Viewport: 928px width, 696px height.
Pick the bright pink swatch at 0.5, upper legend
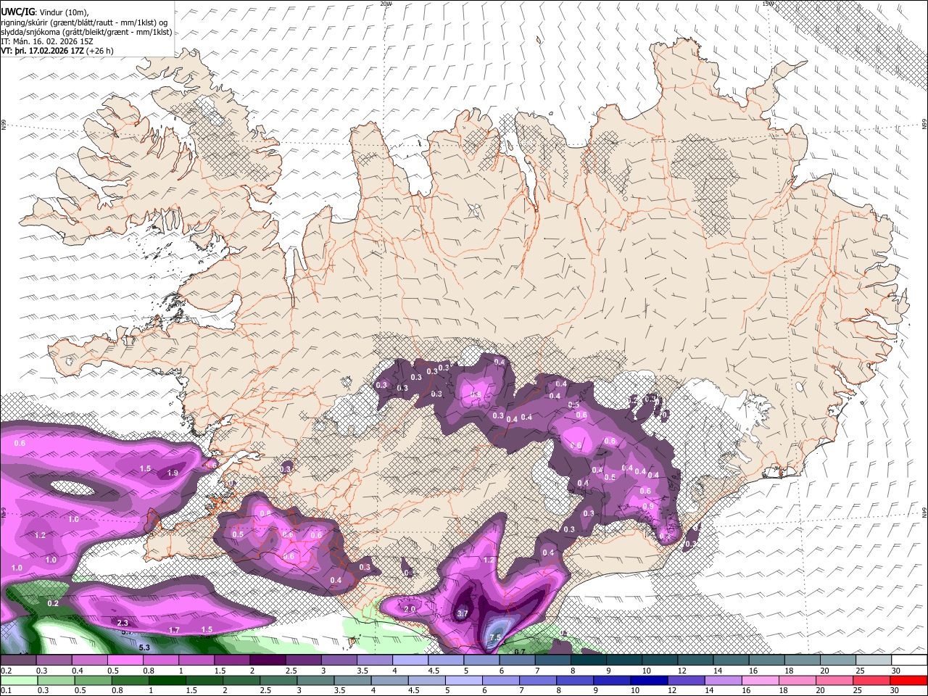125,660
